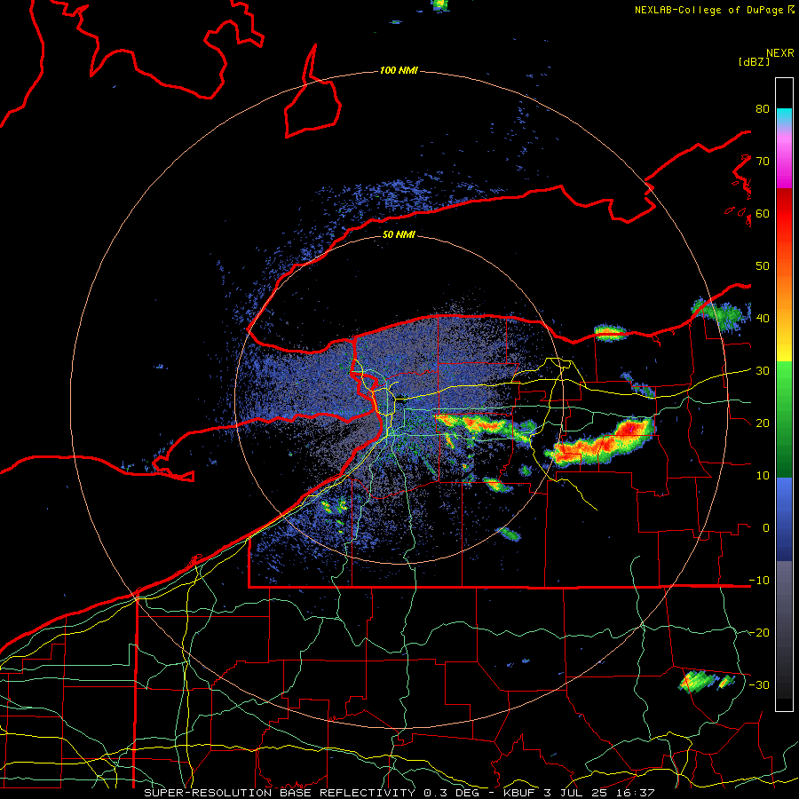Click the -30 value on the dBZ scale
Screen dimensions: 799x799
click(x=759, y=684)
